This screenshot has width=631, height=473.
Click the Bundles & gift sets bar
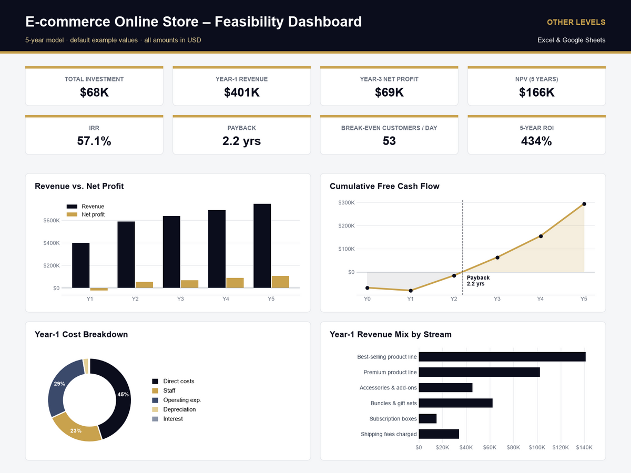(x=455, y=403)
